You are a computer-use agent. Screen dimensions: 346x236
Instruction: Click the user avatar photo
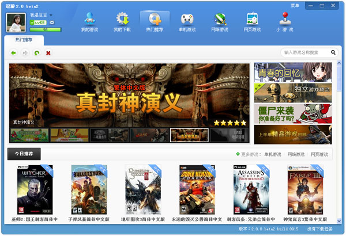(16, 22)
